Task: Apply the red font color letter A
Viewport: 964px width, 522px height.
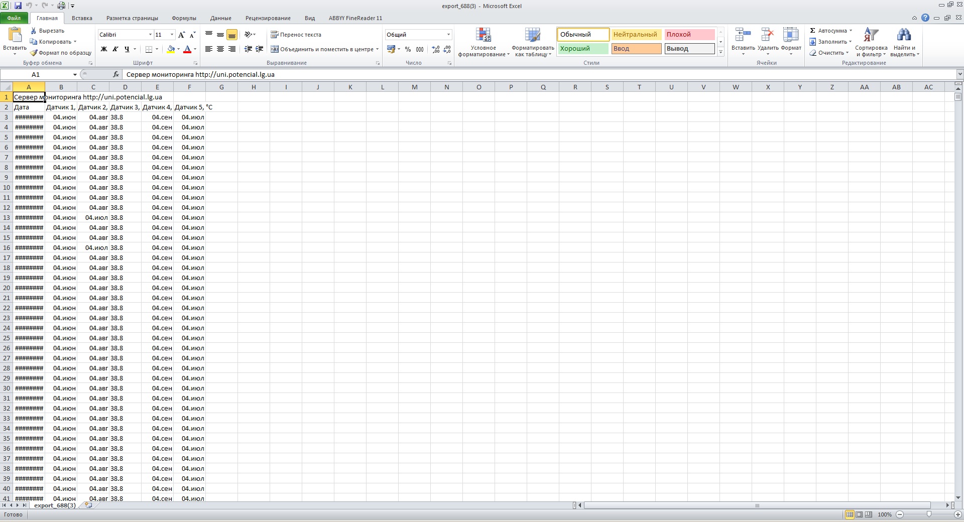Action: 187,49
